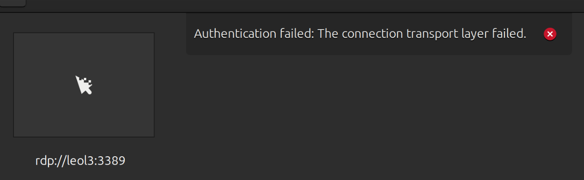The image size is (584, 180).
Task: Click the partially visible header button at top-left
Action: (x=12, y=3)
